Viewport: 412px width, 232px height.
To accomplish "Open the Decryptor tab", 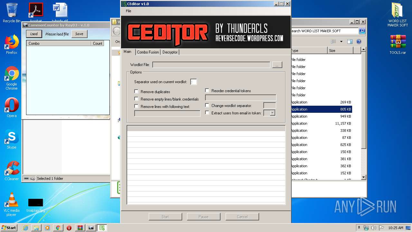I will tap(170, 52).
